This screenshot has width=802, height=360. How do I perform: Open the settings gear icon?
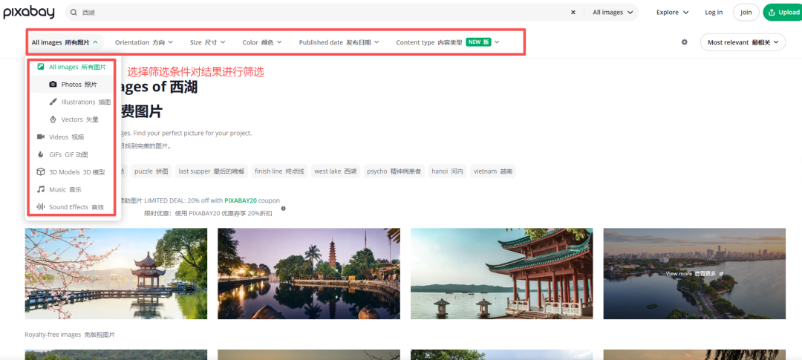(685, 42)
